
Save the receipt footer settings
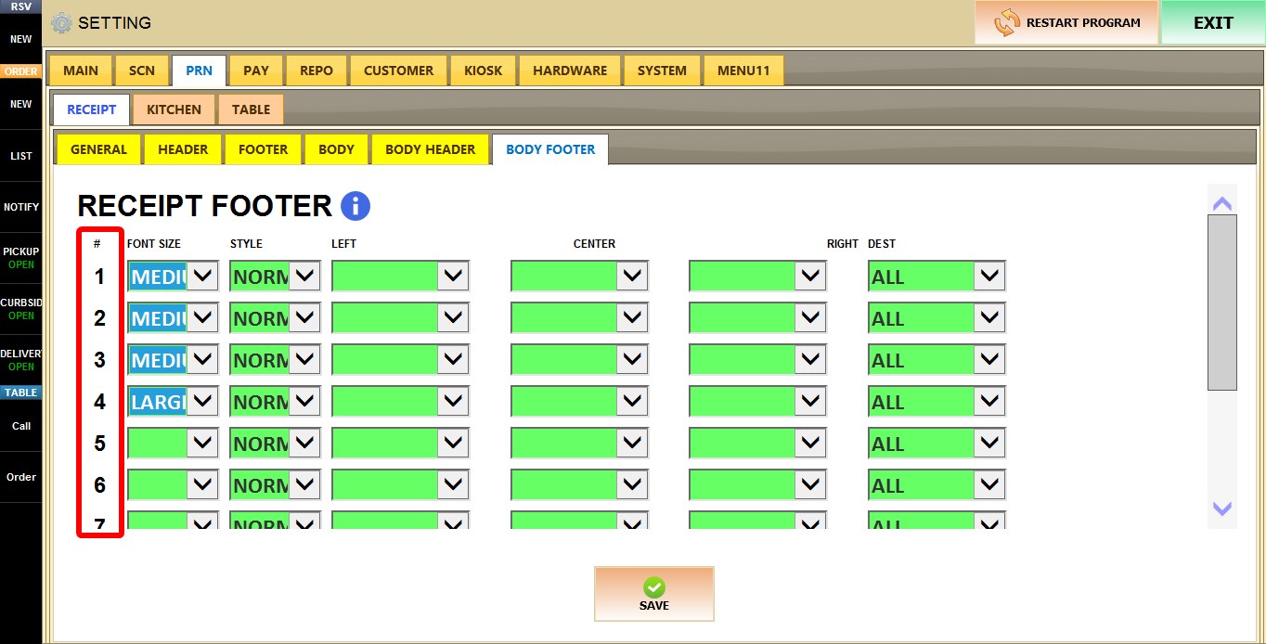tap(654, 594)
